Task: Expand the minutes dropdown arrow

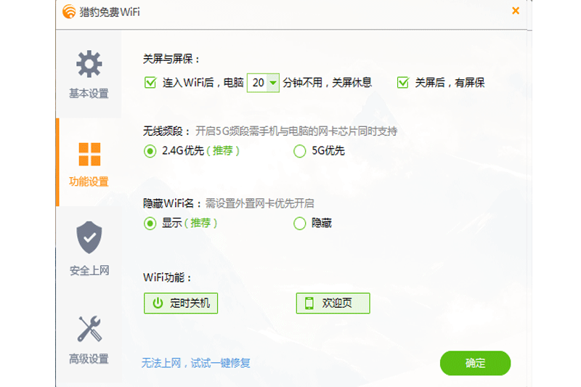Action: tap(273, 83)
